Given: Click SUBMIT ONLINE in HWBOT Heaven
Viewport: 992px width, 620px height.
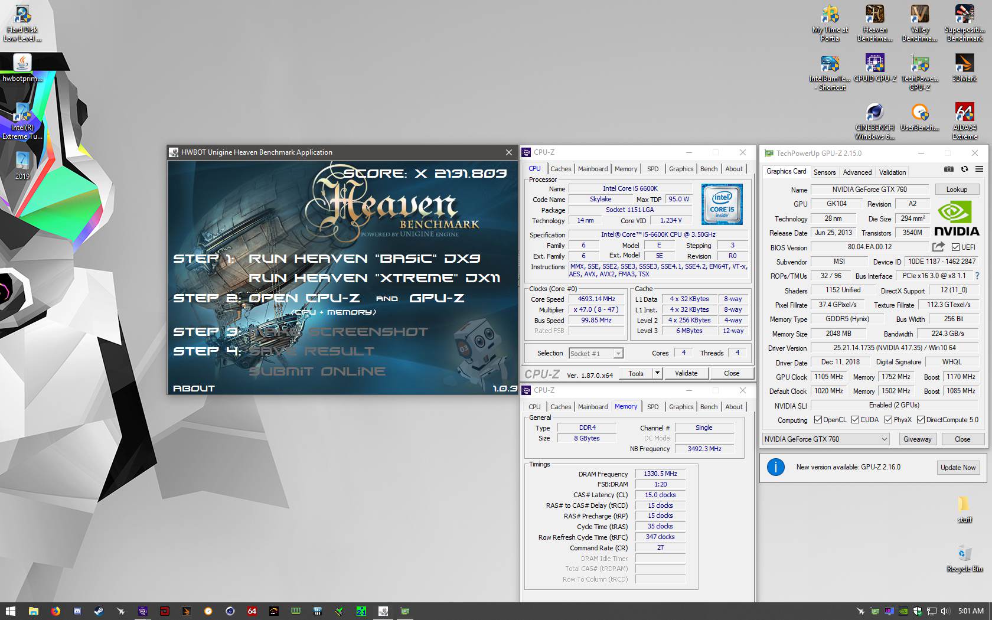Looking at the screenshot, I should pos(316,371).
